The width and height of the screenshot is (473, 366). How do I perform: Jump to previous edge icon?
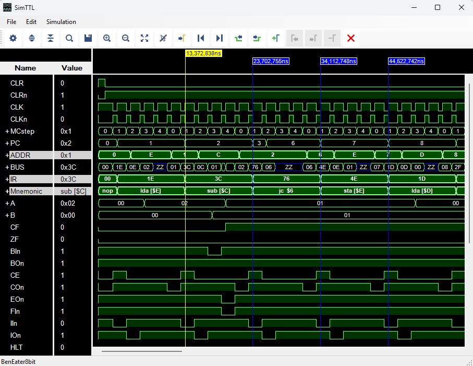tap(200, 38)
